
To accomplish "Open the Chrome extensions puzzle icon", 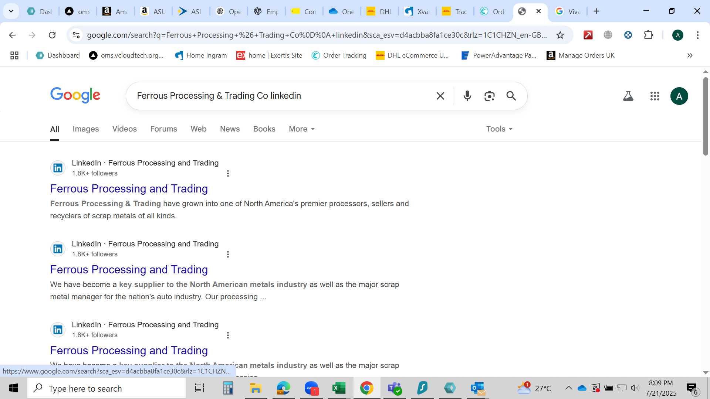I will (649, 35).
